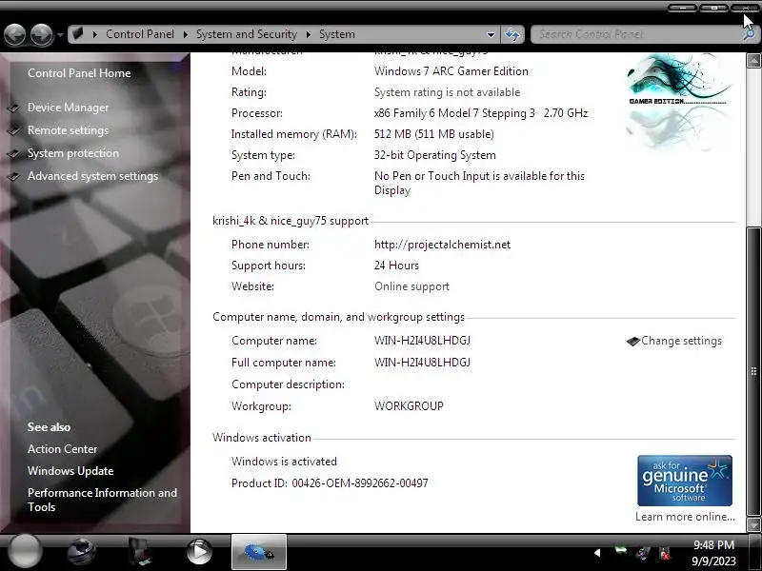This screenshot has height=571, width=762.
Task: Click the shield icon beside Remote settings
Action: [x=13, y=130]
